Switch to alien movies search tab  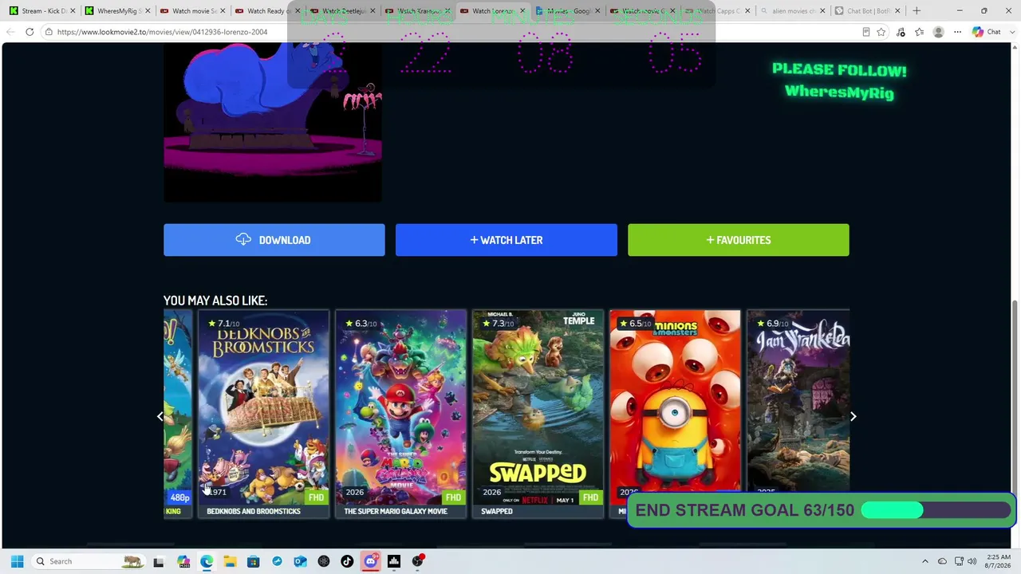(x=793, y=11)
